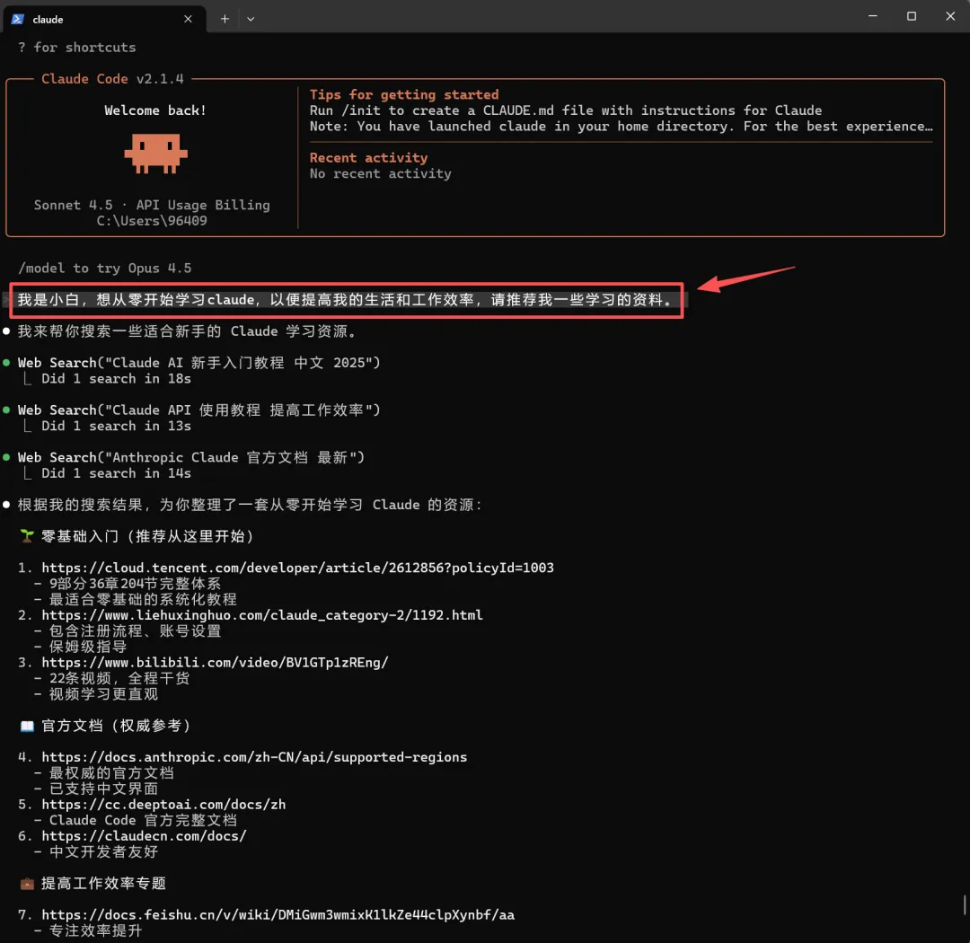Click the '? for shortcuts' hint

76,48
